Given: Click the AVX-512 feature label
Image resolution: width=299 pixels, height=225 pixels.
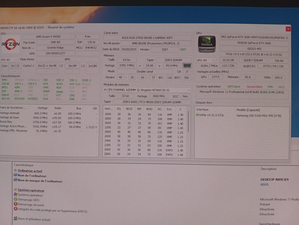Looking at the screenshot, I should pyautogui.click(x=75, y=84).
